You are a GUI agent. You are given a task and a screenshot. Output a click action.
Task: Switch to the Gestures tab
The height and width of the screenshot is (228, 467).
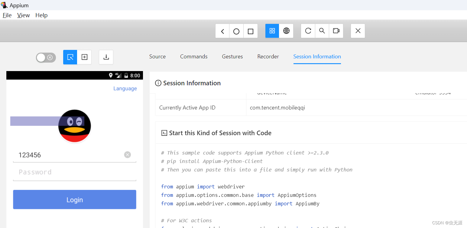(232, 57)
